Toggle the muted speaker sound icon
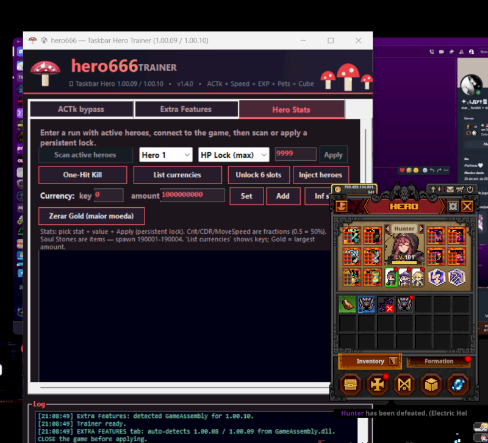The image size is (488, 443). coord(441,190)
